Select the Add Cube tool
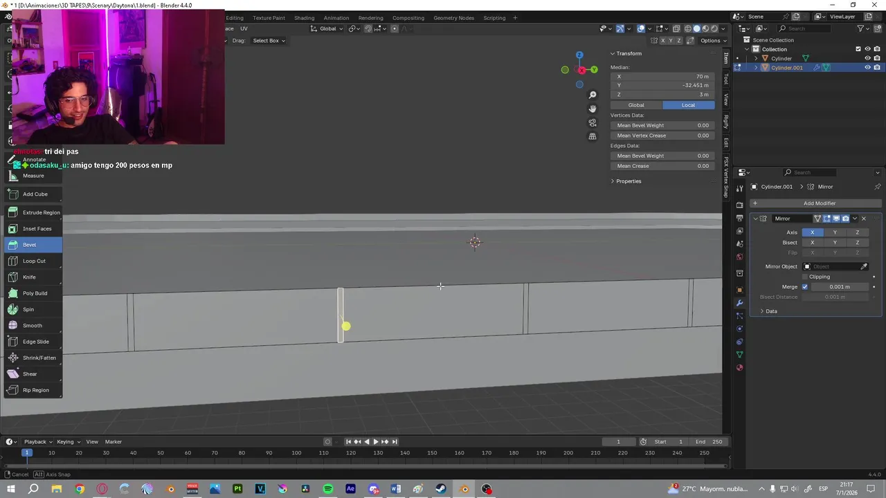Viewport: 886px width, 498px height. [33, 194]
